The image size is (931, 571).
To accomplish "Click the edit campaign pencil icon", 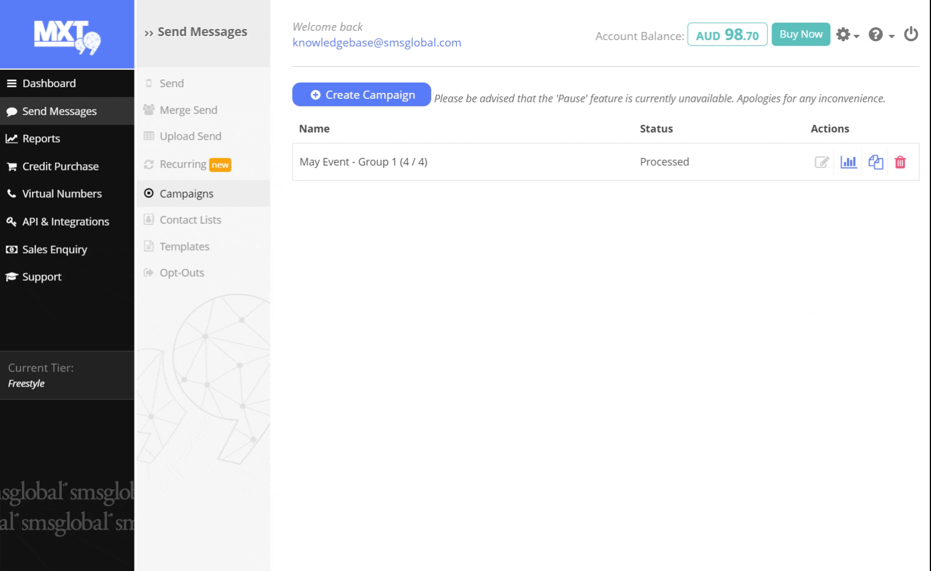I will coord(821,162).
